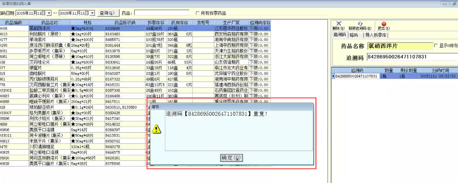Click the 生产厂家 column header
The image size is (458, 183).
coord(231,23)
